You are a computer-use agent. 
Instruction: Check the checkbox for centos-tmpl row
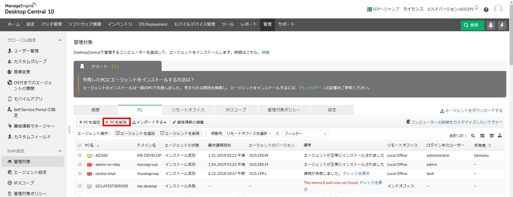pyautogui.click(x=80, y=173)
